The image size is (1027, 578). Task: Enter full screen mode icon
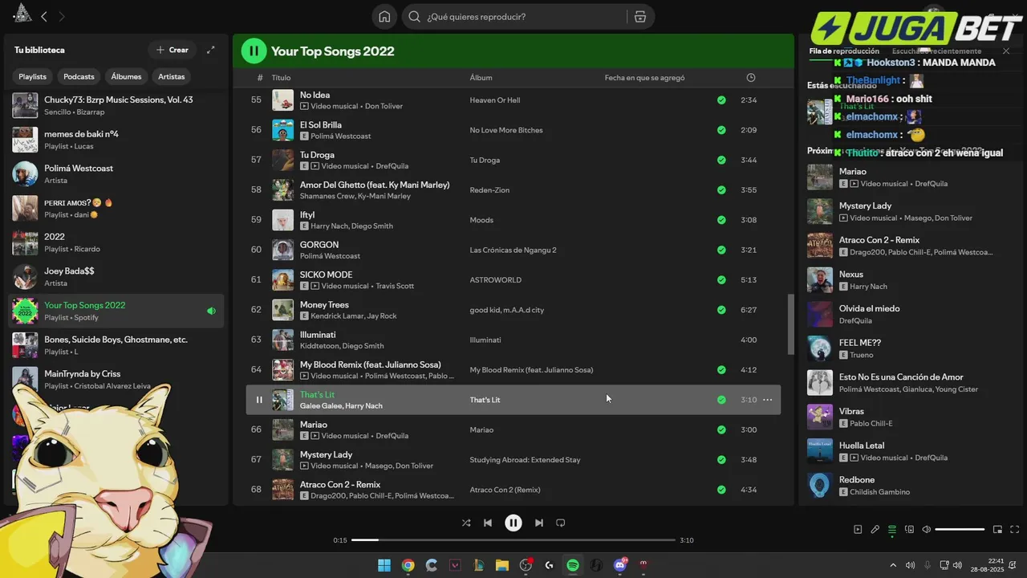click(1014, 530)
